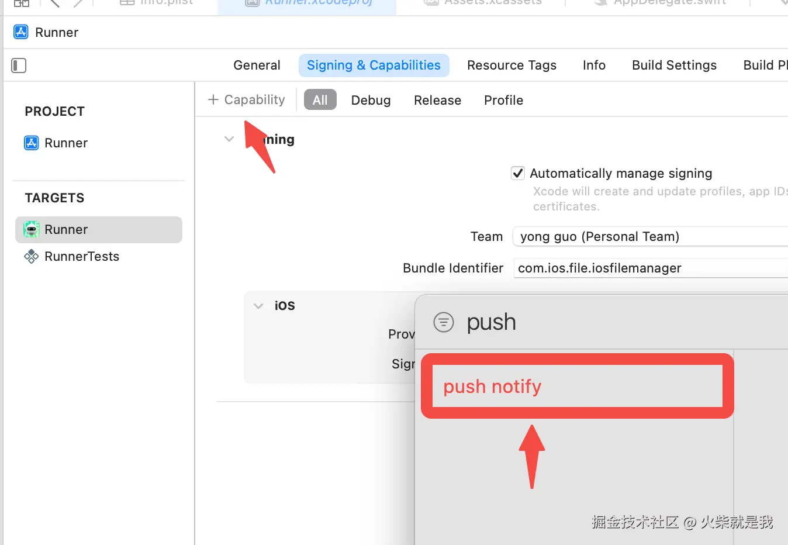Click the filter icon beside the push search
The image size is (788, 545).
tap(444, 322)
